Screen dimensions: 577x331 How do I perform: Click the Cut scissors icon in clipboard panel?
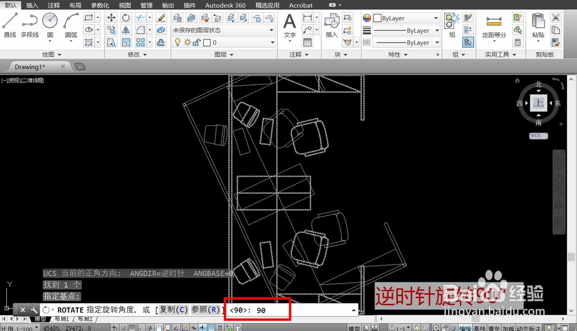pyautogui.click(x=556, y=17)
